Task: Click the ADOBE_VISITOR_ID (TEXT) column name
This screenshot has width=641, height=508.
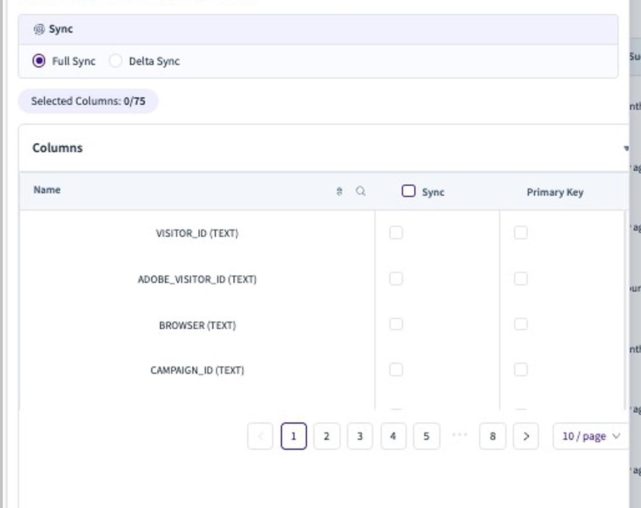Action: [197, 279]
